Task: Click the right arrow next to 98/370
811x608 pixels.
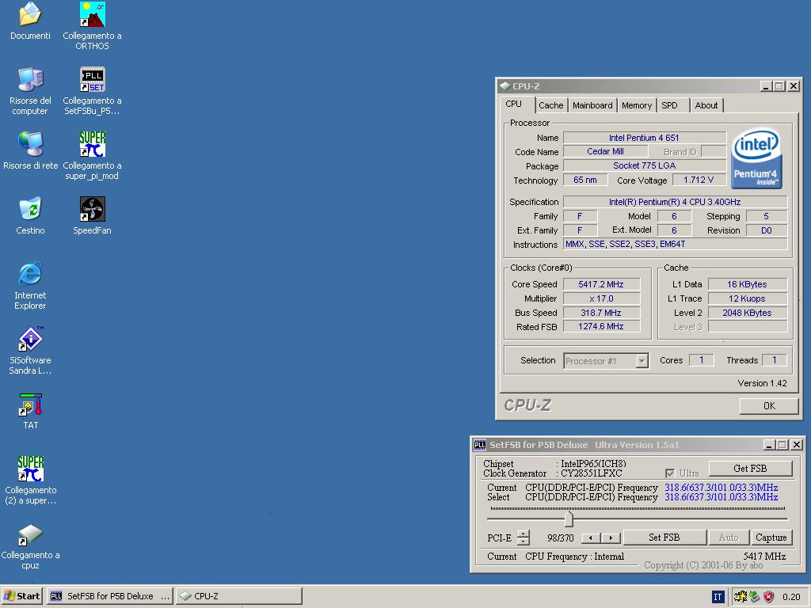Action: [x=611, y=538]
